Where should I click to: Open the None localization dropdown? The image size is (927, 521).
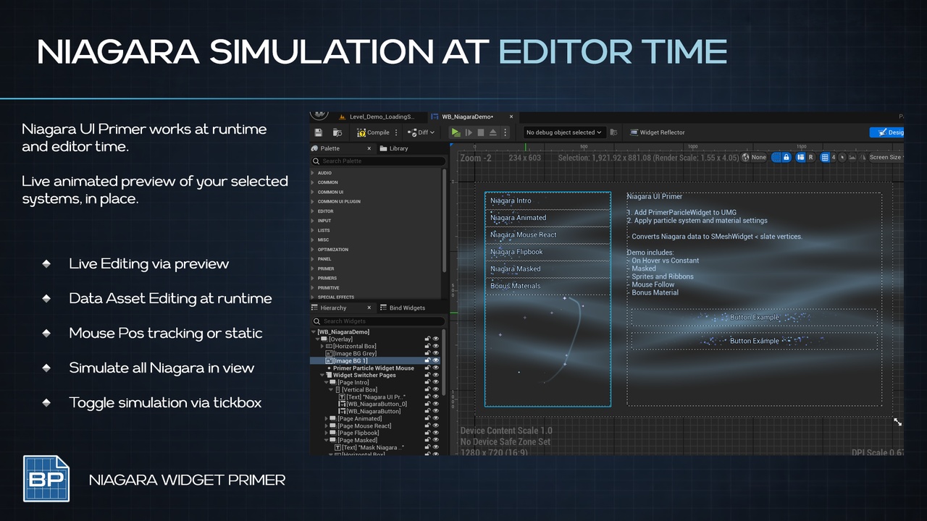758,157
